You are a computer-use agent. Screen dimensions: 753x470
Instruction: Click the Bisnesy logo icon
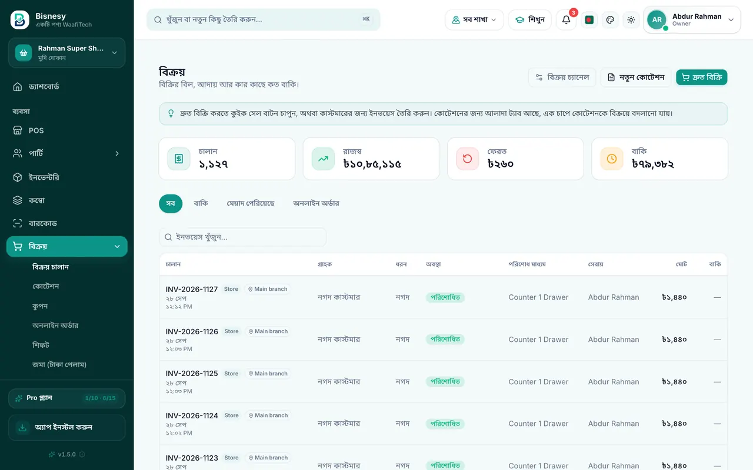[20, 19]
